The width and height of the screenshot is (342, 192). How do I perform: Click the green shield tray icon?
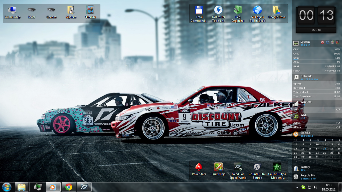coord(303,187)
